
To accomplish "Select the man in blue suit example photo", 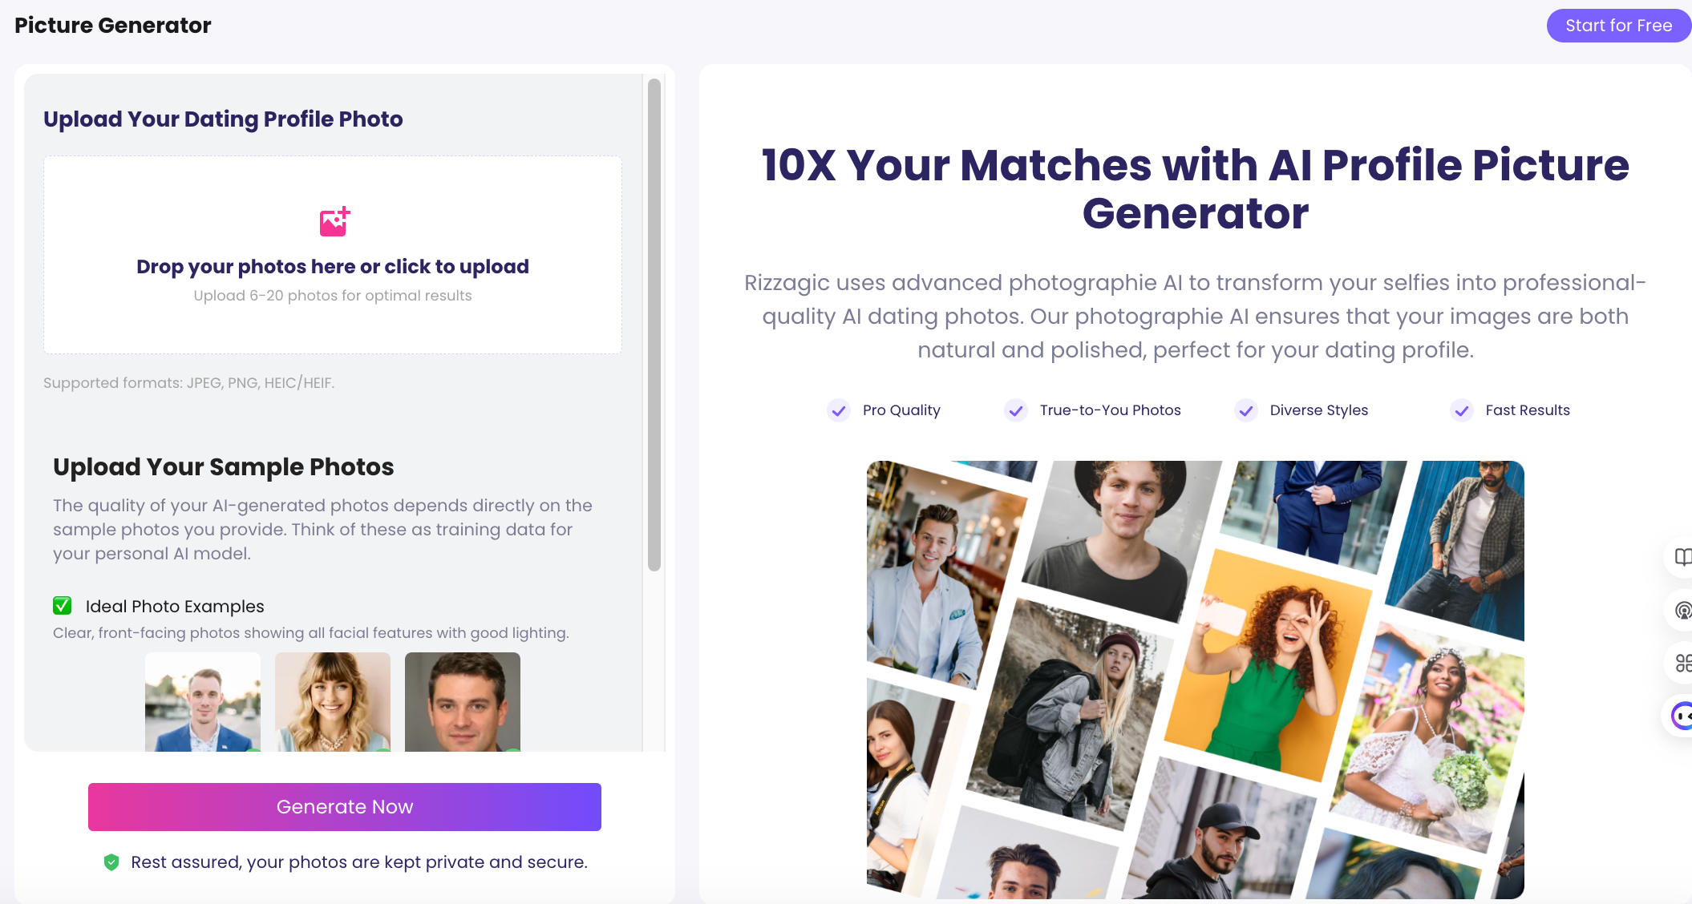I will point(203,702).
